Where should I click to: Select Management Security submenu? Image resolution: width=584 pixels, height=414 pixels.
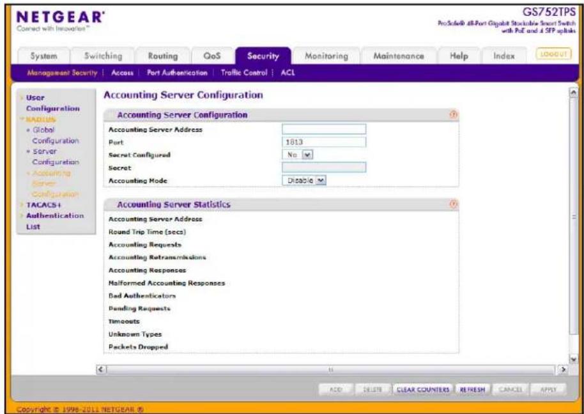point(62,73)
